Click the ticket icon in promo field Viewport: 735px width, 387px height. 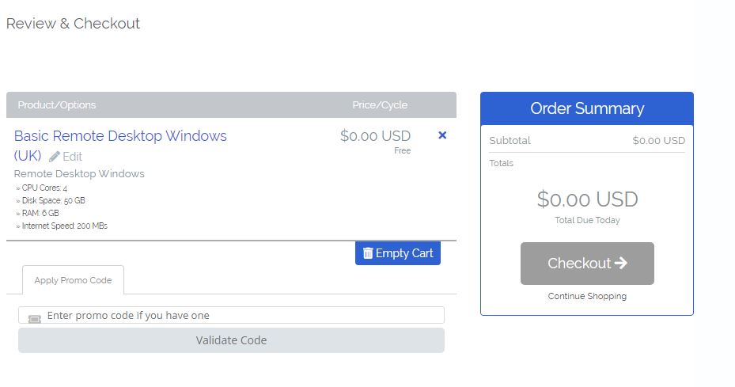click(34, 317)
